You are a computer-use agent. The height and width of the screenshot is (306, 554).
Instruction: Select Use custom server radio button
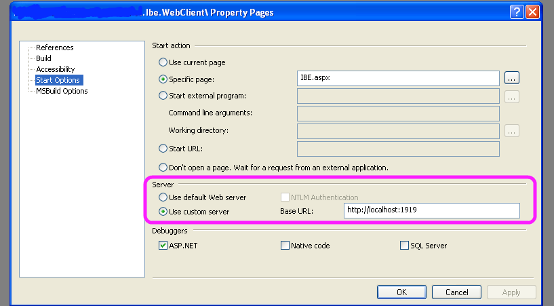pos(163,211)
